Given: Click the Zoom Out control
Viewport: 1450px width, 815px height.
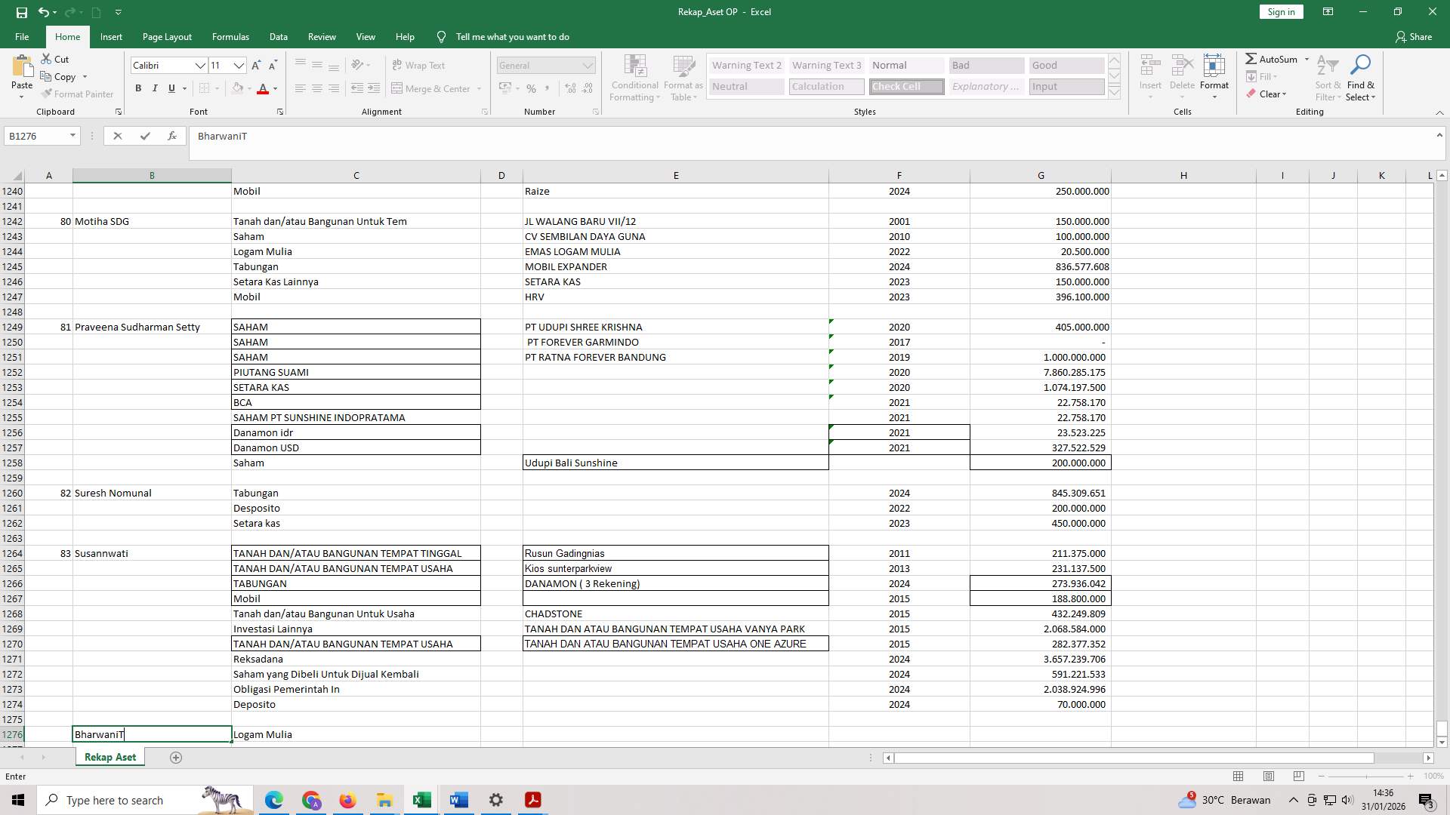Looking at the screenshot, I should click(x=1322, y=776).
